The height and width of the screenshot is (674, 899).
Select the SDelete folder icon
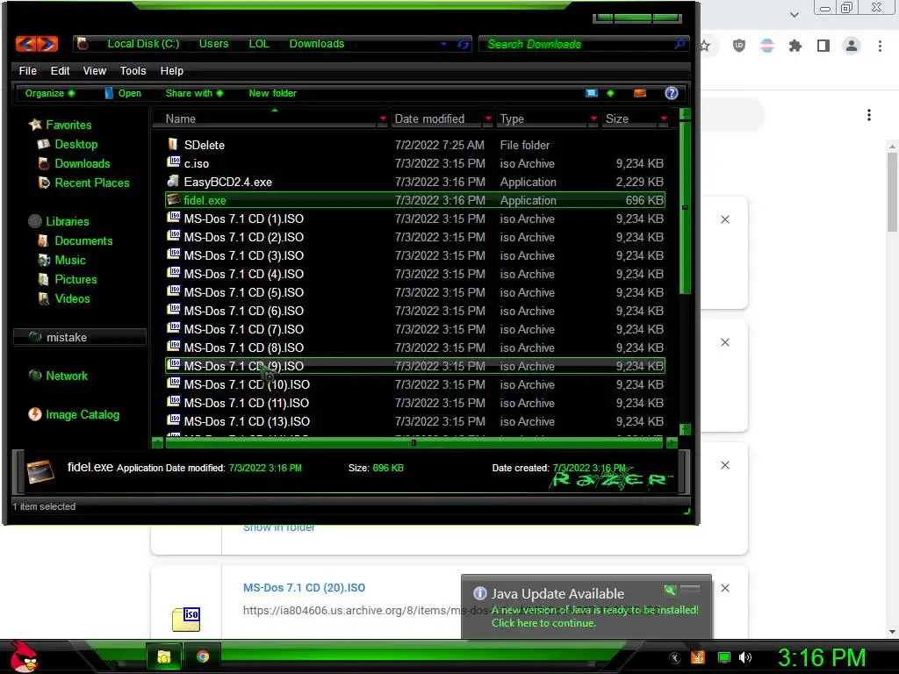pos(173,144)
